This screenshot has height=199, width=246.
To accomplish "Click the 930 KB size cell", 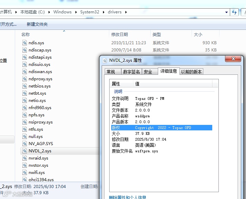I will pyautogui.click(x=209, y=43).
